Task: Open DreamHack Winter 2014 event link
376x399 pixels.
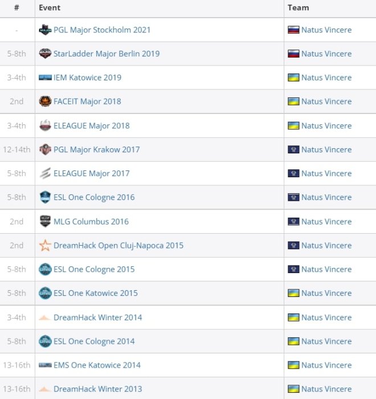Action: tap(97, 317)
